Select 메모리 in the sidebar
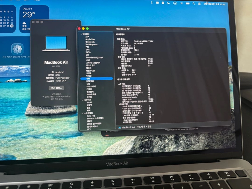 [88, 68]
